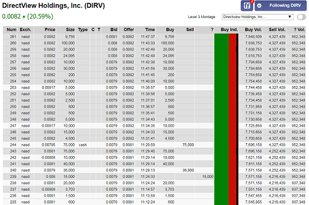Click the 75,000 sell value in row 244
The height and width of the screenshot is (205, 309).
point(188,145)
